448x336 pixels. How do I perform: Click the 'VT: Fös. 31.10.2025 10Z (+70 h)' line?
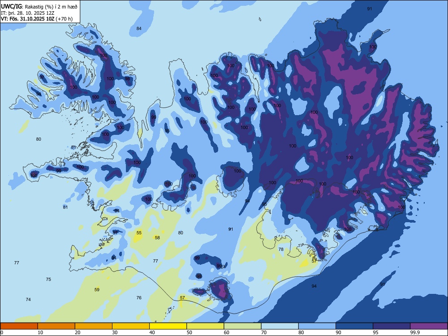(x=37, y=19)
